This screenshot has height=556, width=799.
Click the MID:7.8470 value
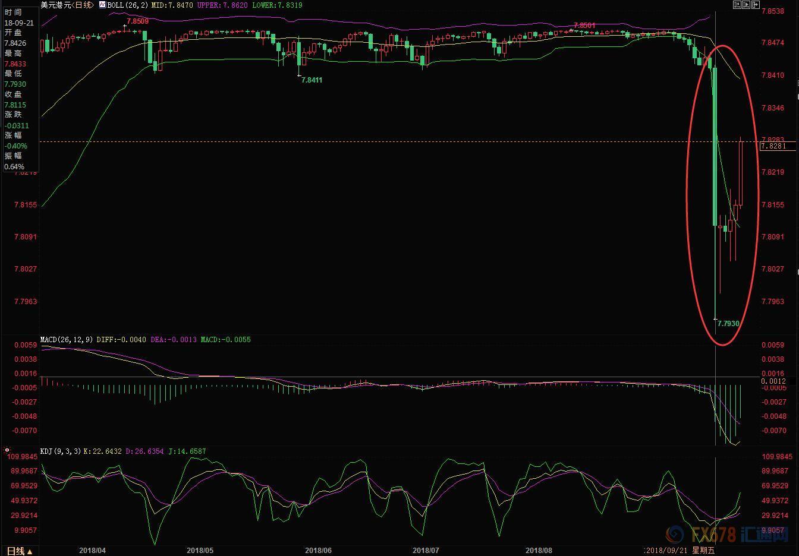click(172, 5)
